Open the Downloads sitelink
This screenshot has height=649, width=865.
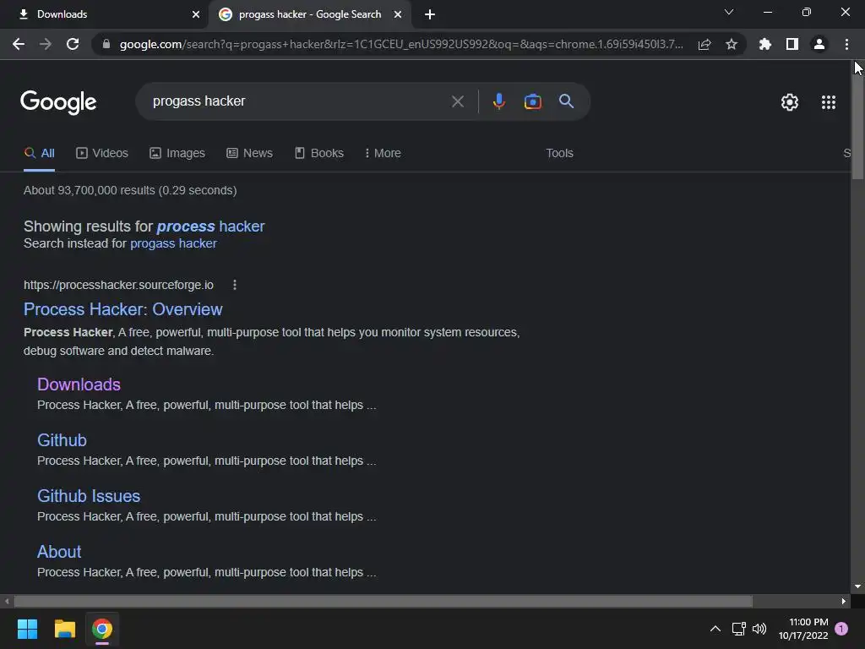(x=79, y=384)
